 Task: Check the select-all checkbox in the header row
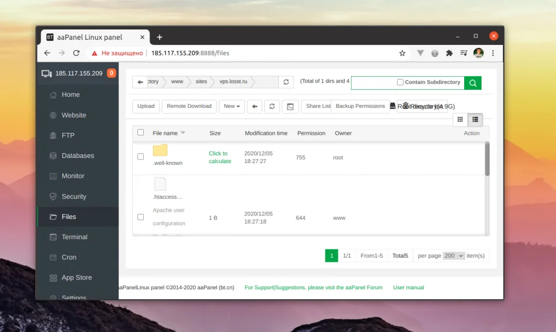tap(140, 132)
